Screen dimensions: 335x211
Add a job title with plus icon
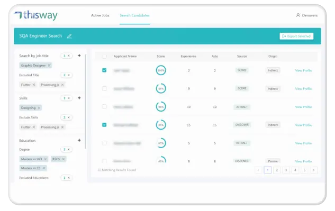coord(79,56)
